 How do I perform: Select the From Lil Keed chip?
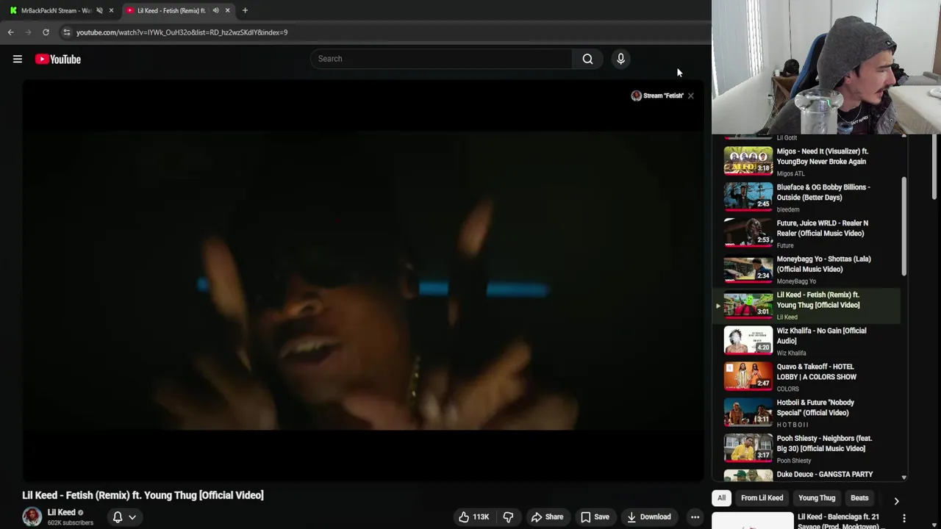tap(762, 498)
